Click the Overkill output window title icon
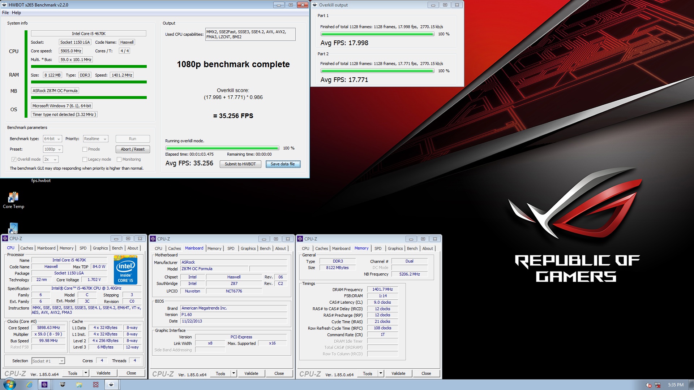 (315, 5)
